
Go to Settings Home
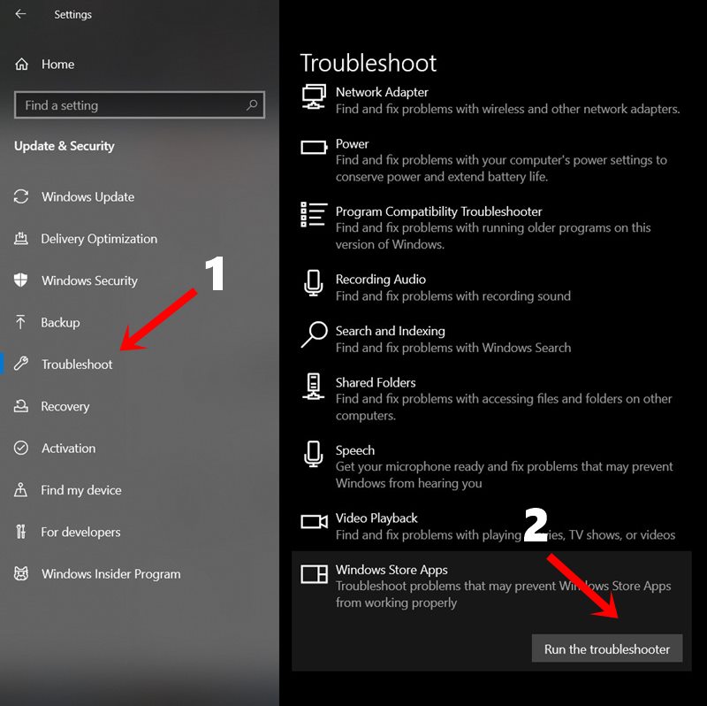[x=57, y=64]
